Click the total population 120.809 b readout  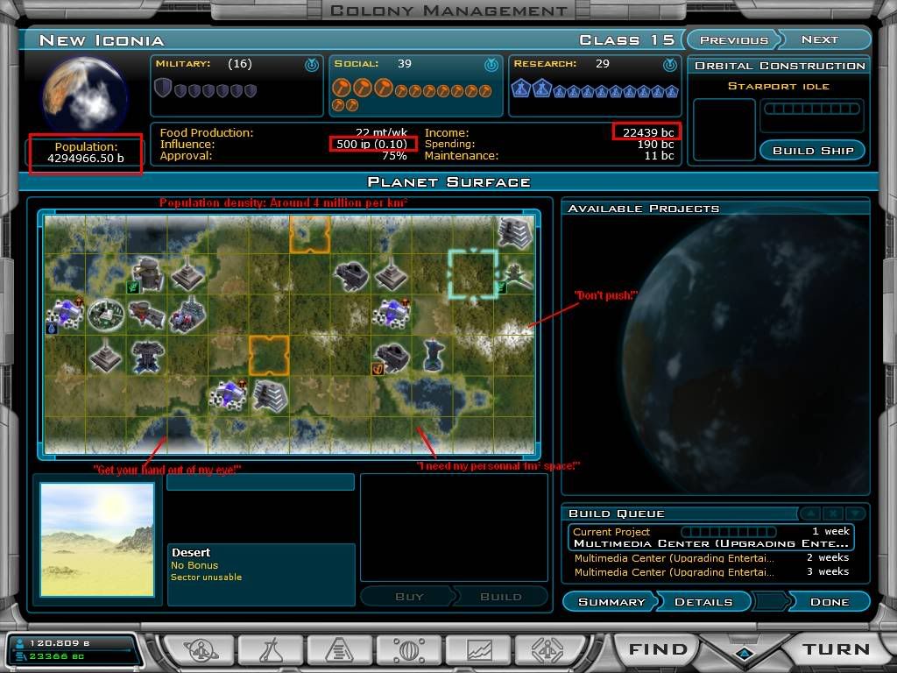tap(60, 643)
